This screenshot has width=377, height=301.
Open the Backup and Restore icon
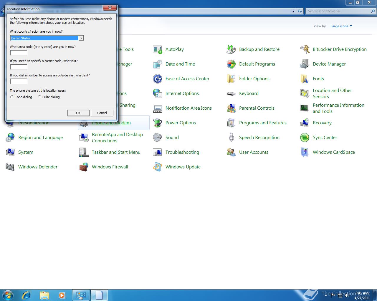(x=231, y=49)
